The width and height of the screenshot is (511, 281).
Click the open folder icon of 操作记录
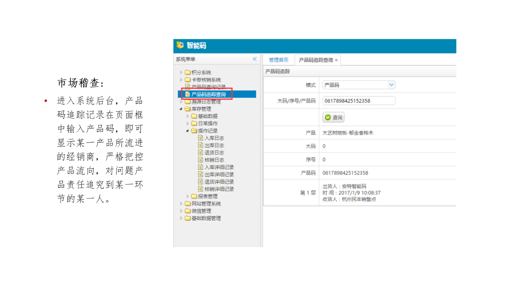(194, 131)
